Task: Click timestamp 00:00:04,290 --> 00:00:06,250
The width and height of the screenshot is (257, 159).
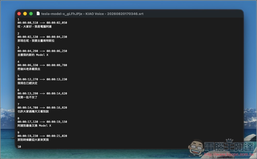Action: pos(42,51)
